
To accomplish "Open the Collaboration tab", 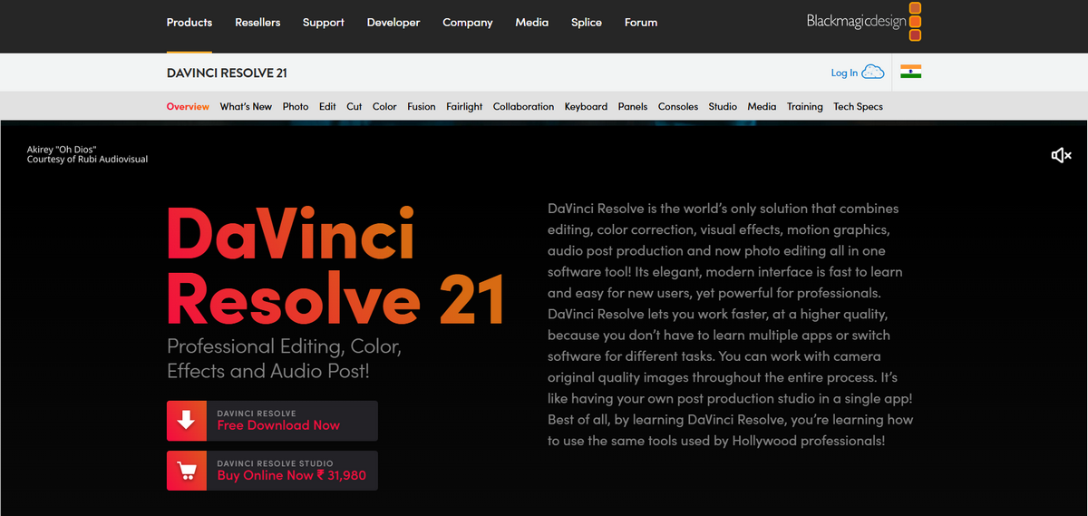I will tap(523, 107).
